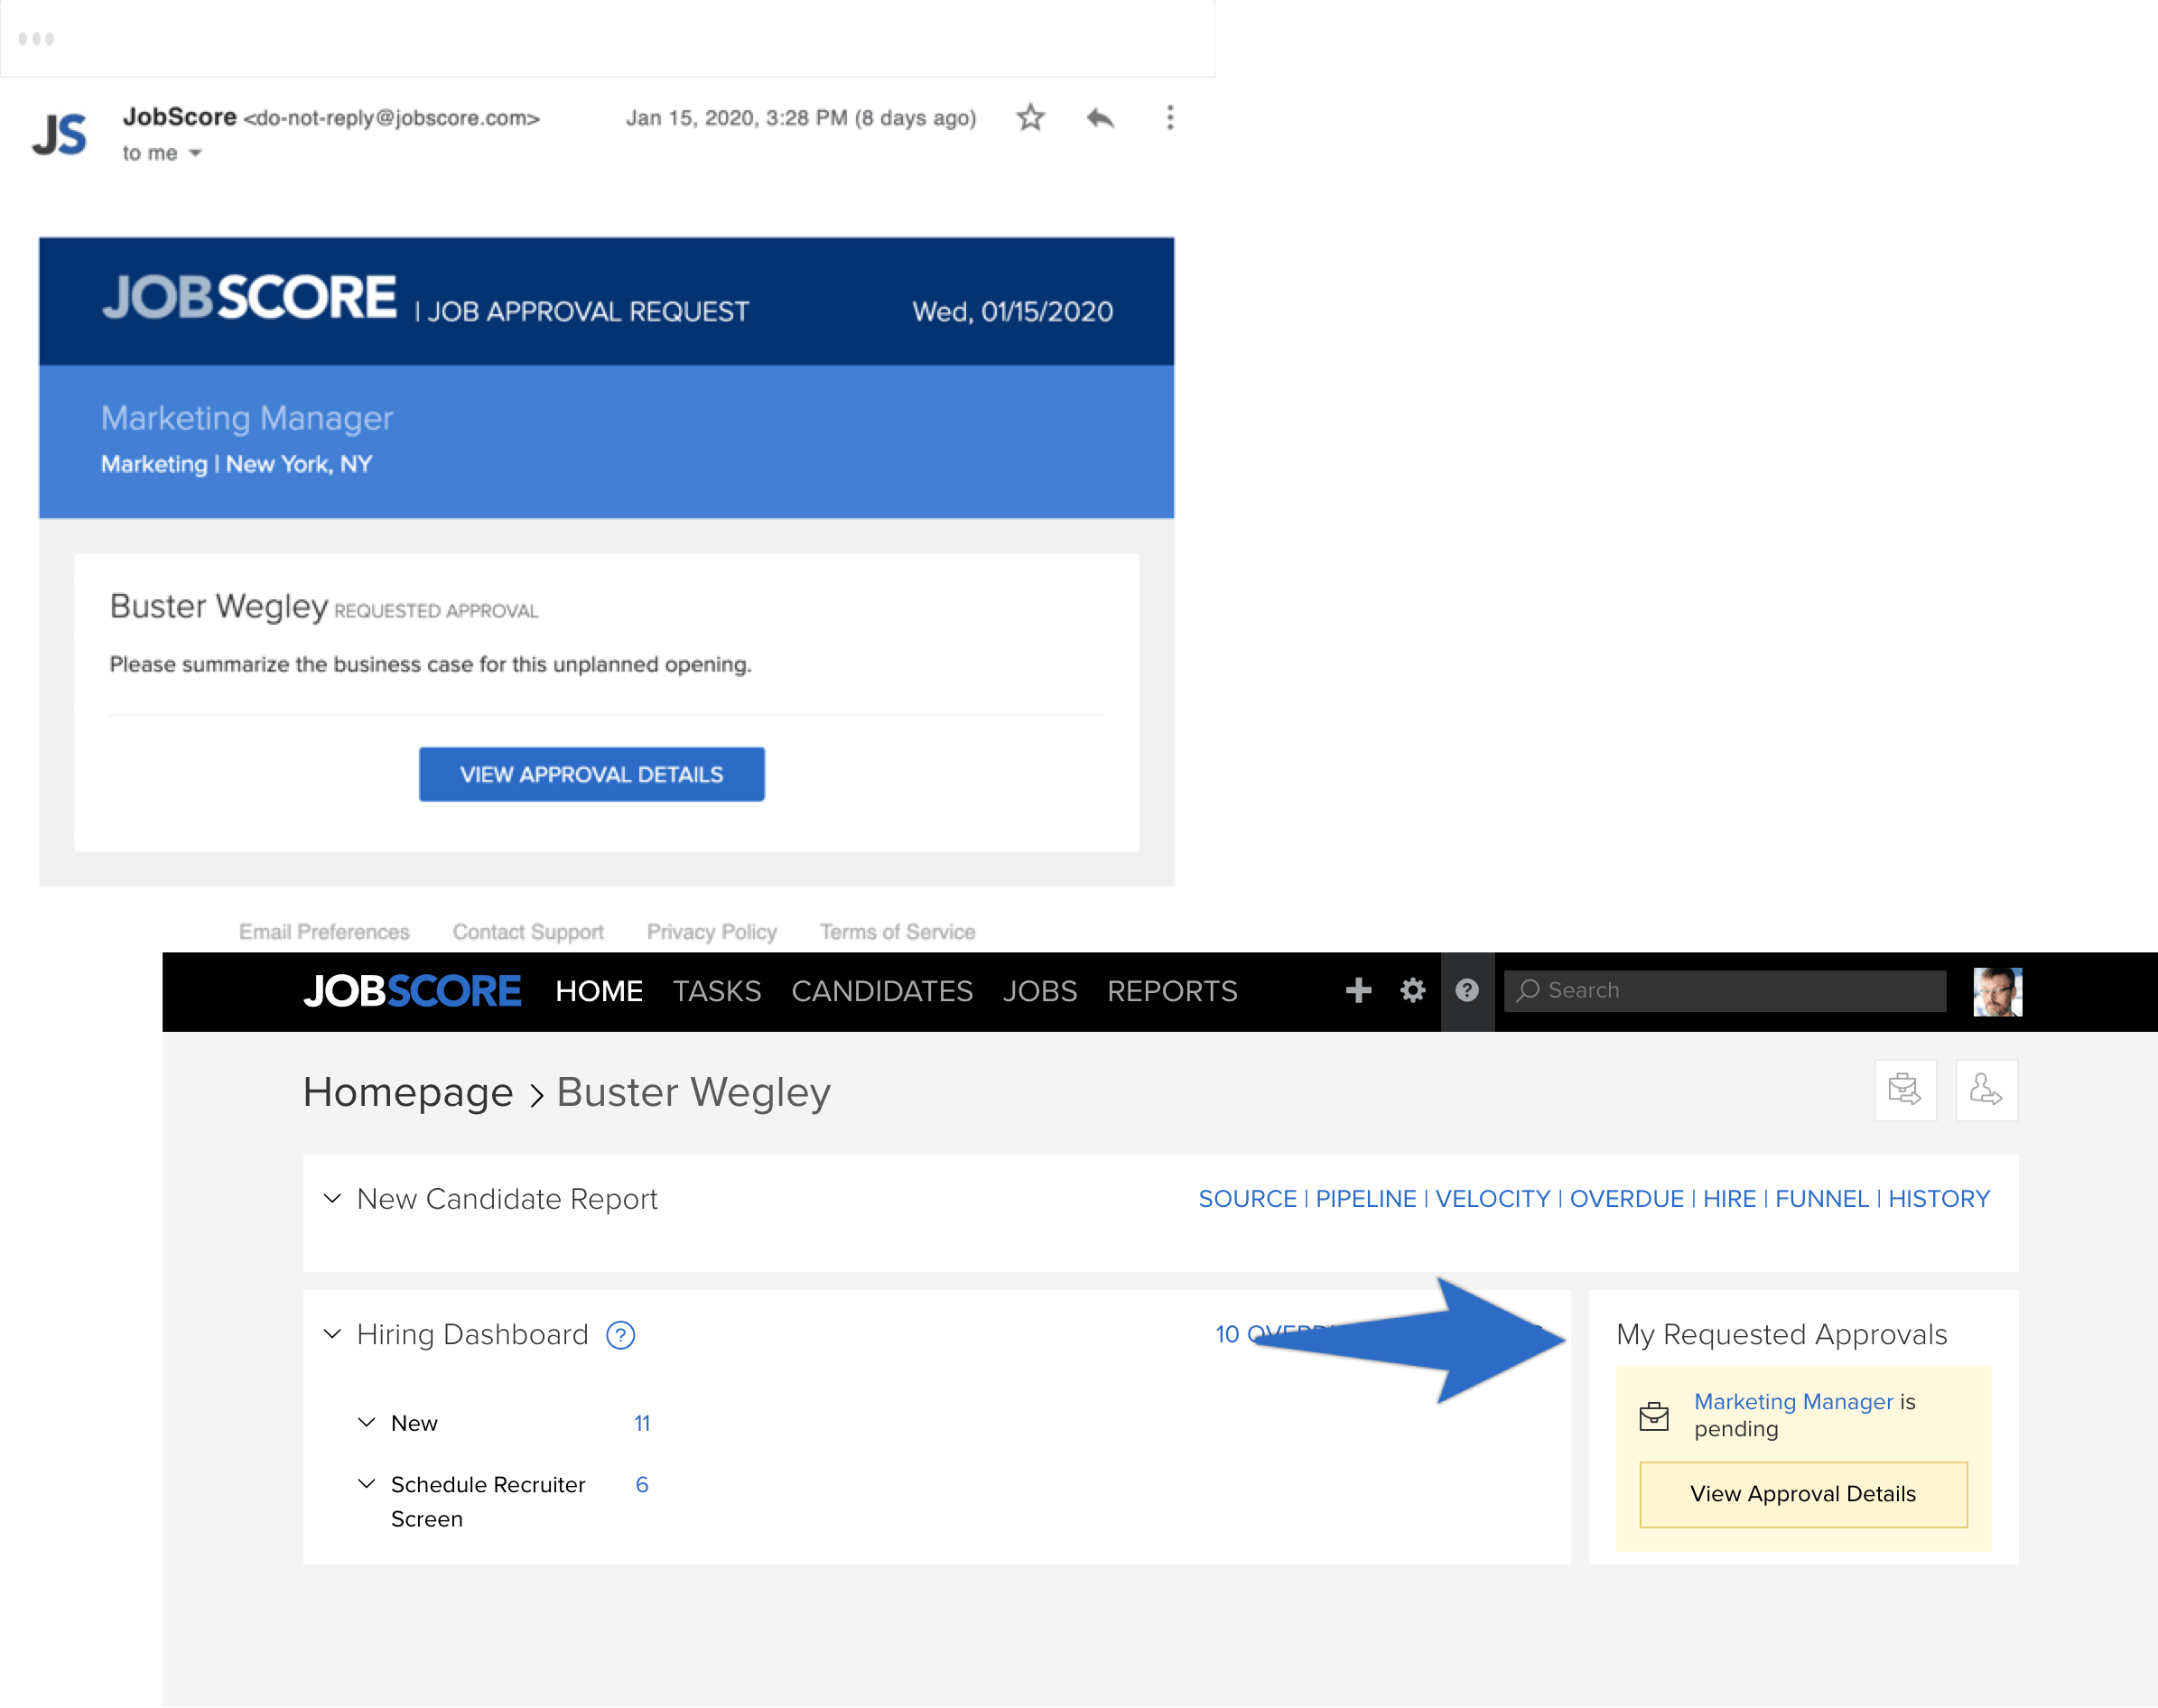The height and width of the screenshot is (1708, 2158).
Task: Click the plus add icon in navbar
Action: pos(1358,990)
